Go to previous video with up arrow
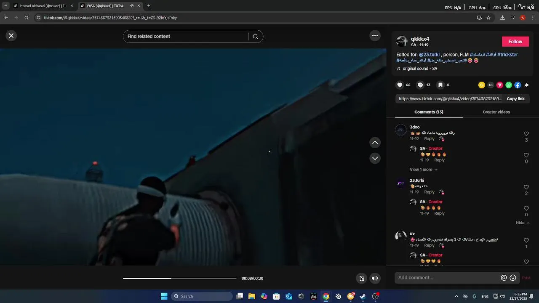This screenshot has width=539, height=303. (x=375, y=143)
